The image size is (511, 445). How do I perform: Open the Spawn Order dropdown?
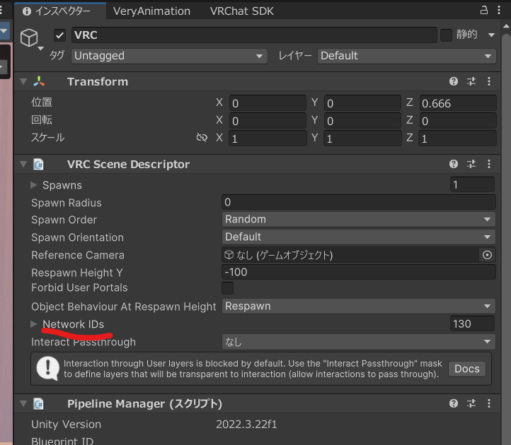[x=358, y=220]
